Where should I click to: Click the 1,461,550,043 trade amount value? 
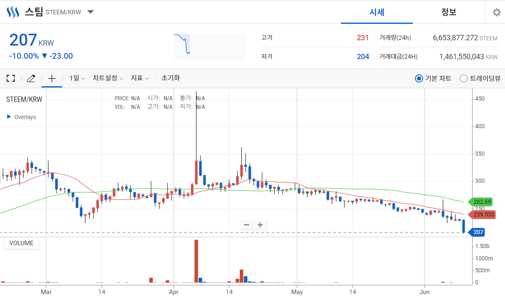point(462,57)
